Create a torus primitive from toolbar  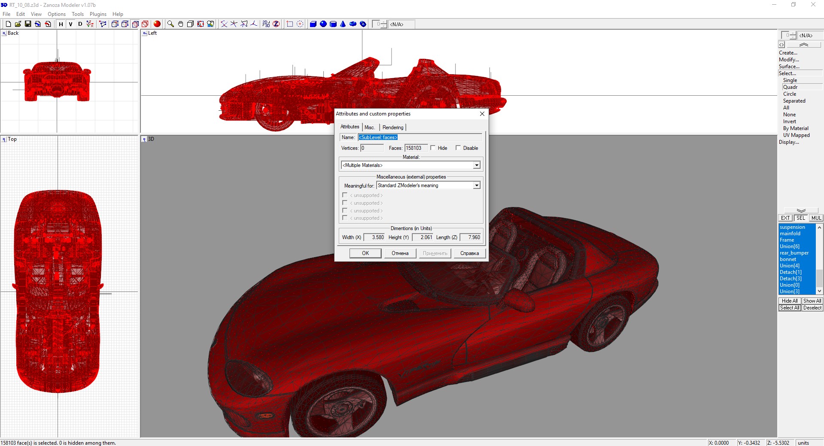(x=353, y=24)
